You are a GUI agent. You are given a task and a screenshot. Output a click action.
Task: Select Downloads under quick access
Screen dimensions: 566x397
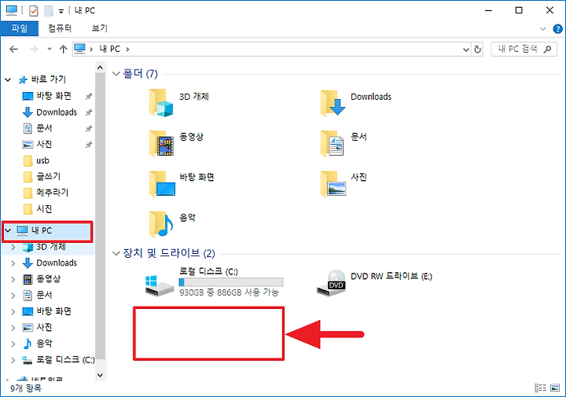[57, 112]
